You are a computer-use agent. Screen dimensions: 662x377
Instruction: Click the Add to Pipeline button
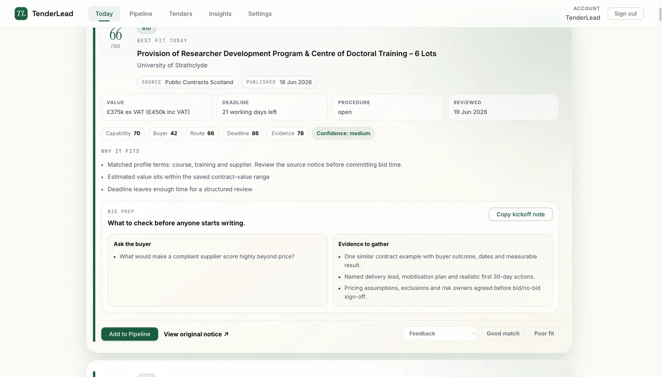tap(130, 334)
